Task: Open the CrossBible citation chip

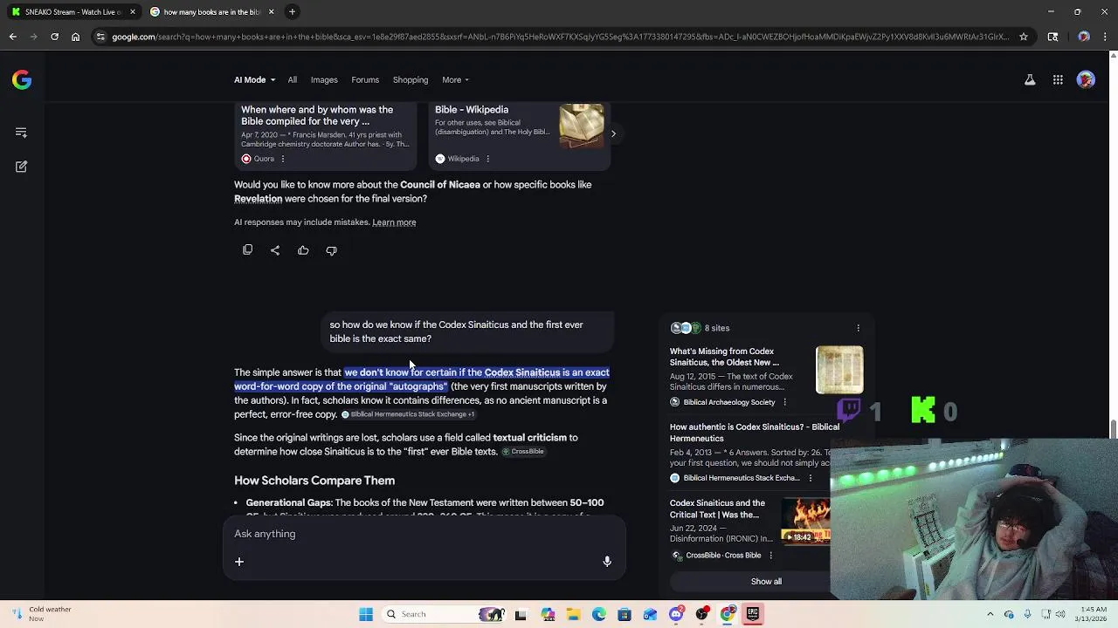Action: tap(523, 452)
